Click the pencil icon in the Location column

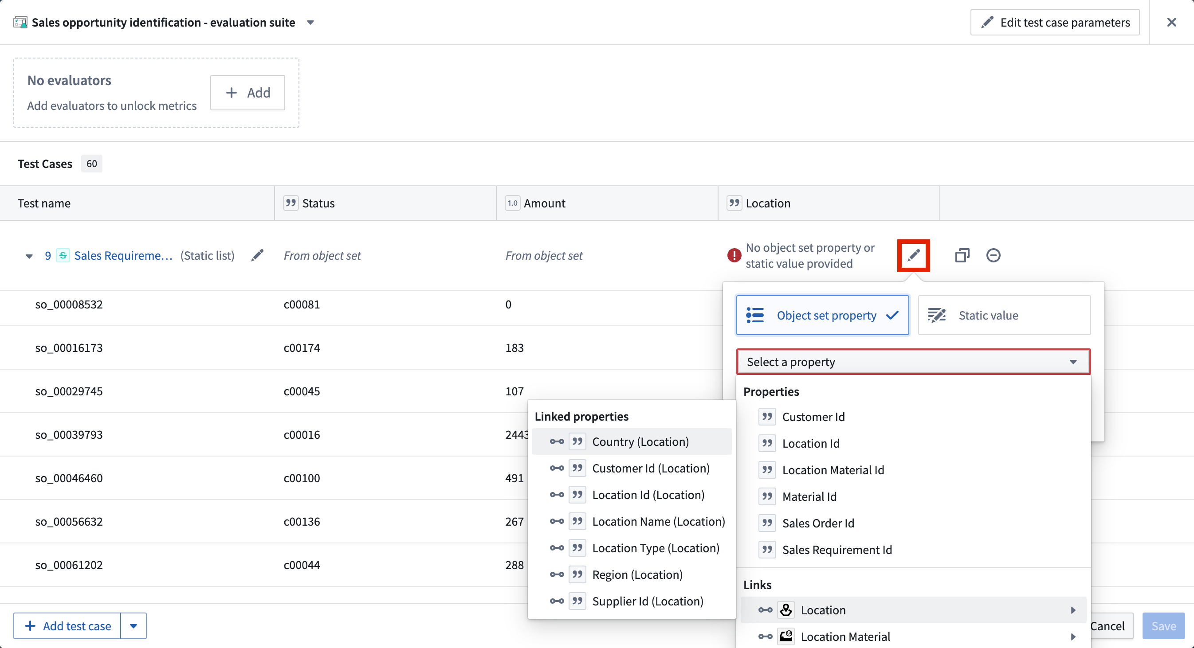pyautogui.click(x=913, y=255)
